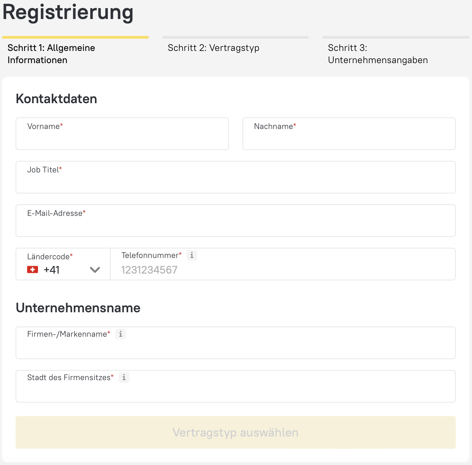Select the Stadt des Firmensitzes field
Screen dimensions: 472x465
coord(235,390)
